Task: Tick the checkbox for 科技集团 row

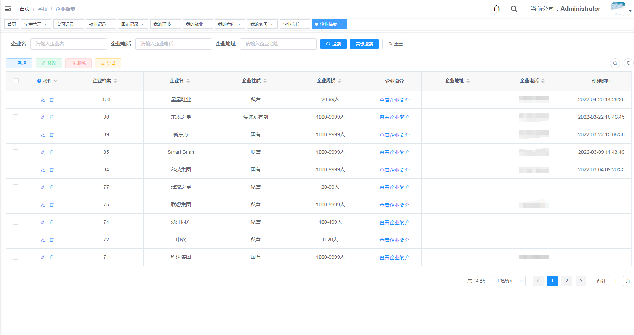Action: pos(15,169)
